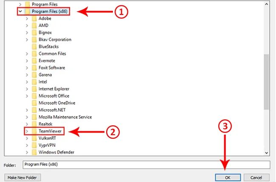Click the VulkanRT folder icon
Screen dimensions: 276x182
(34, 138)
